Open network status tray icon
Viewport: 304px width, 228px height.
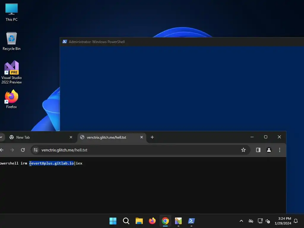[x=260, y=221]
